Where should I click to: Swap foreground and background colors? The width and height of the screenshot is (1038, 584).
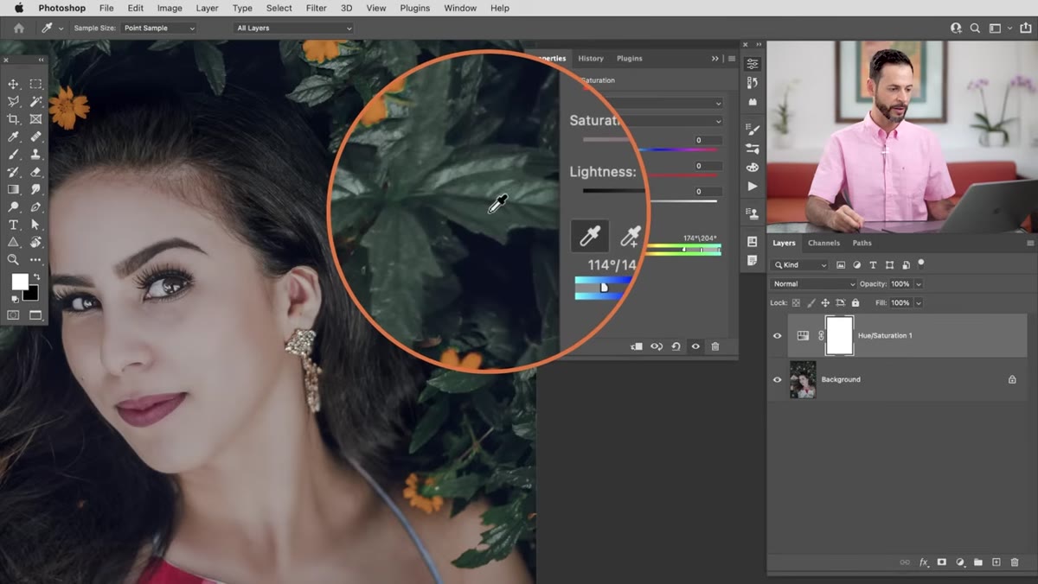point(36,276)
